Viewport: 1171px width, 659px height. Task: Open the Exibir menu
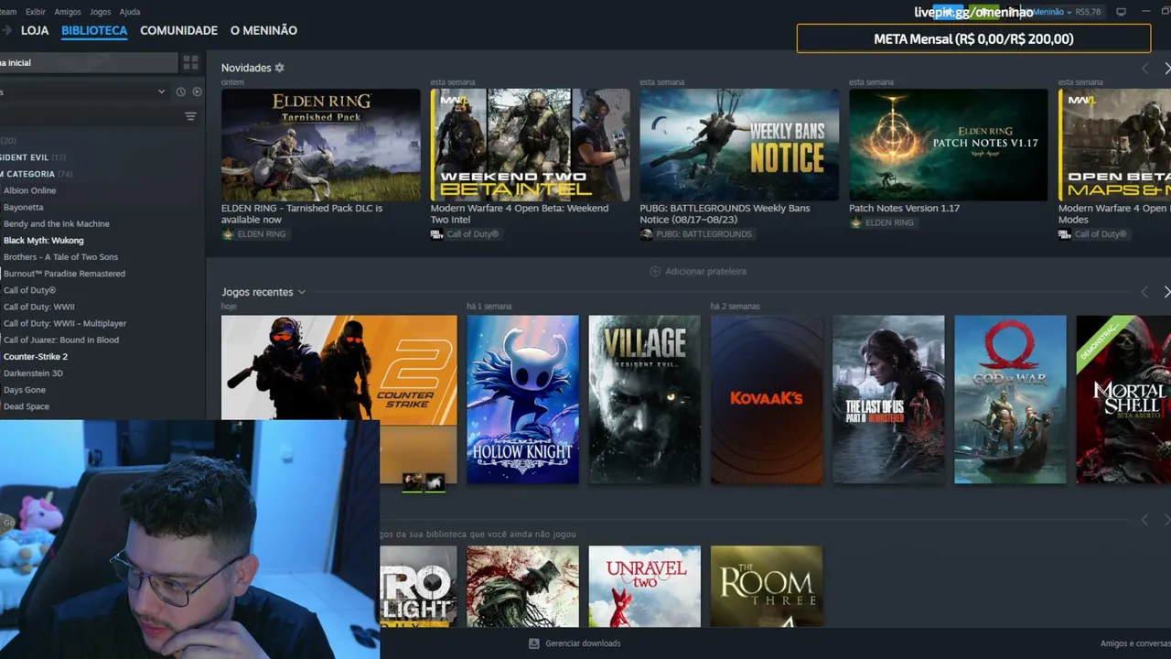(36, 12)
